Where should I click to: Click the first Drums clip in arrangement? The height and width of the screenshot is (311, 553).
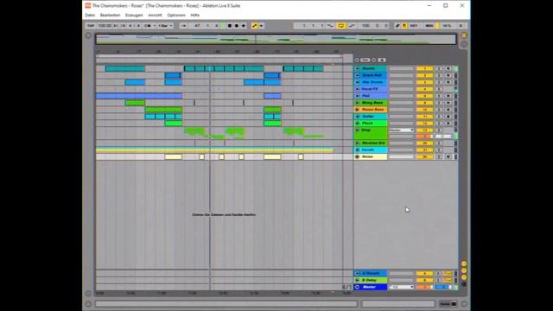tap(125, 68)
